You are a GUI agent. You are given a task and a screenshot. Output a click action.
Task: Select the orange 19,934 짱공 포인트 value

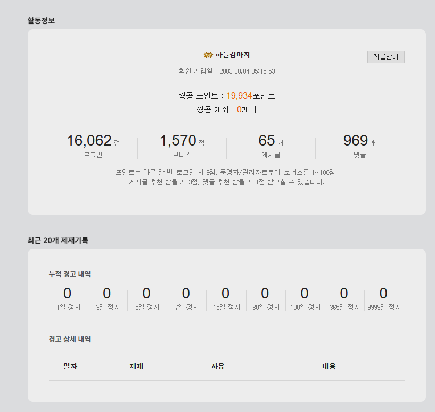pos(239,96)
